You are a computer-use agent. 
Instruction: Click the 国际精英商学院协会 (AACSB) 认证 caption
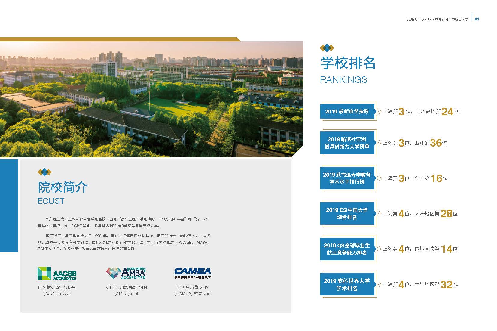pos(57,290)
